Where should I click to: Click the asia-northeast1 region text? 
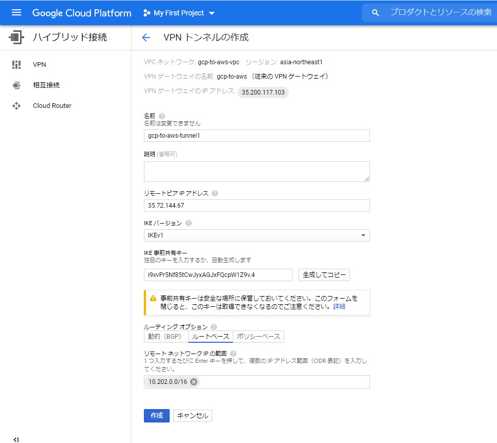pos(301,62)
